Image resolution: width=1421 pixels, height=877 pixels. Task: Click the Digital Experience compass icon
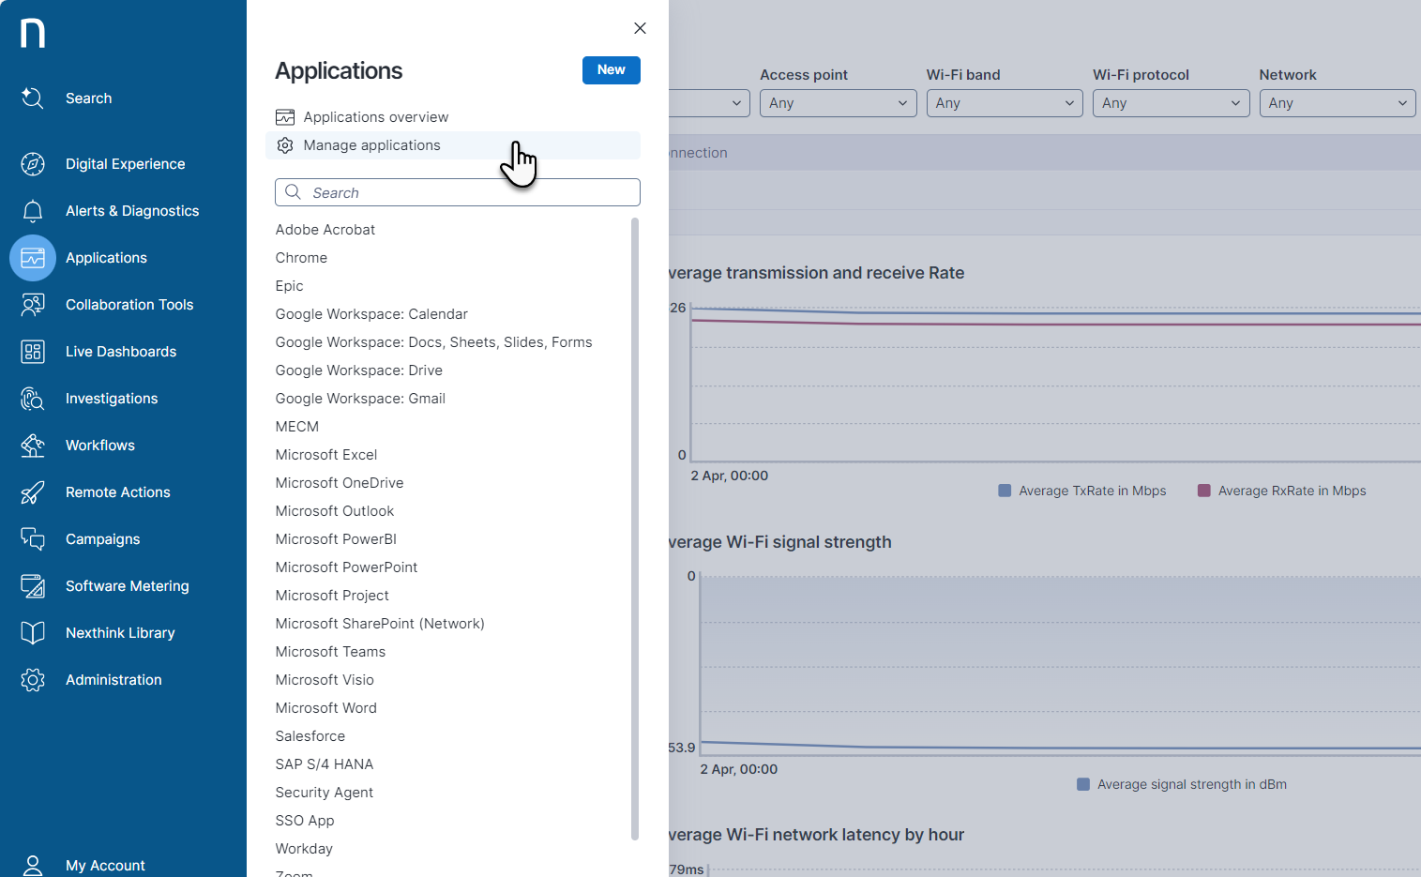33,164
